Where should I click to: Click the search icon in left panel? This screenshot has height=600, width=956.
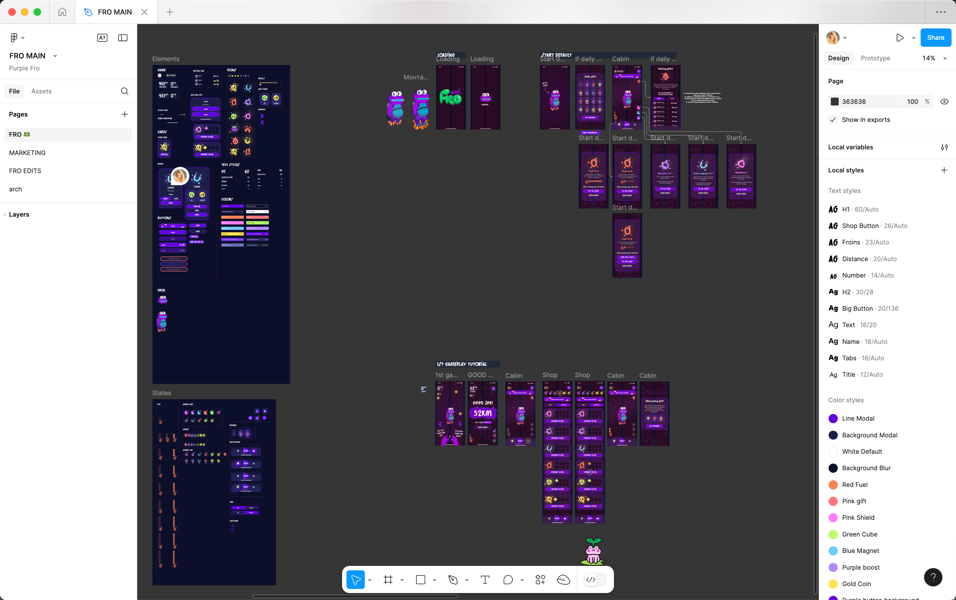[125, 91]
